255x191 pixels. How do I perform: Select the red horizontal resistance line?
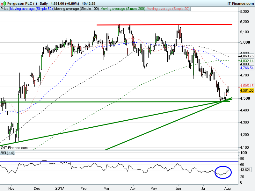click(x=164, y=25)
